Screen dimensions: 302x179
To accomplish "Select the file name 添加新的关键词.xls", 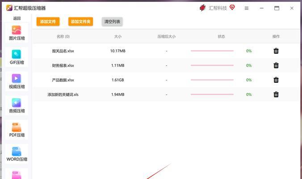I will click(63, 94).
